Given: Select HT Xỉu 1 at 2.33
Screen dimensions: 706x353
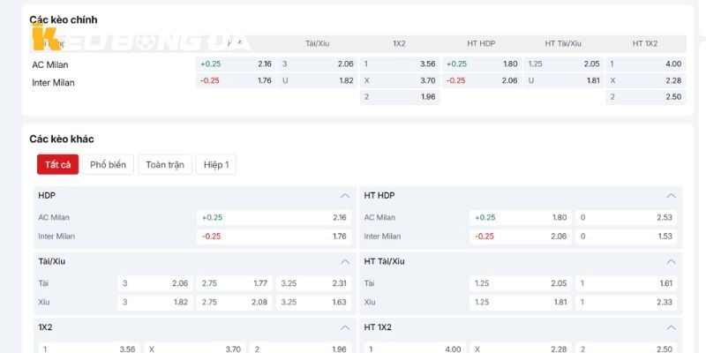Looking at the screenshot, I should coord(626,302).
